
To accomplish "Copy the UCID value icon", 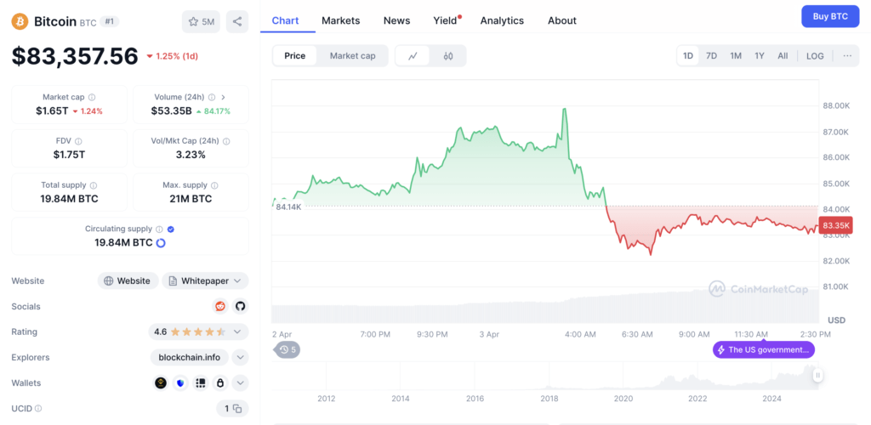I will 238,409.
